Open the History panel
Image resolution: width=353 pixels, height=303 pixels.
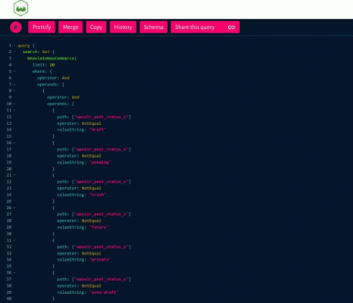(x=123, y=27)
